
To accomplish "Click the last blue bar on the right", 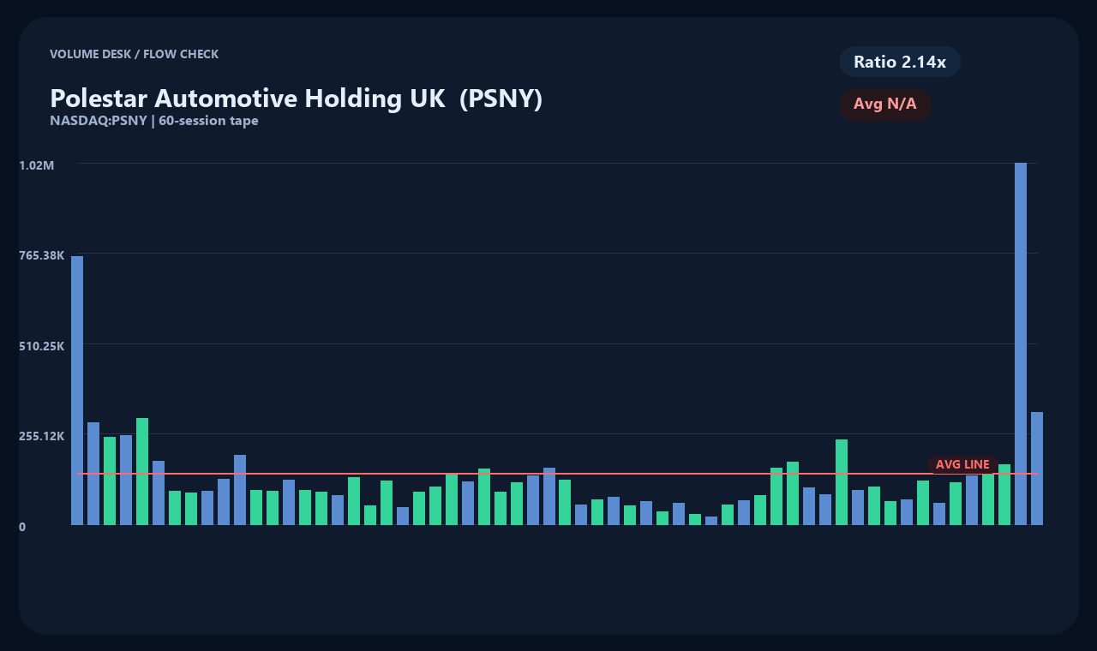I will pyautogui.click(x=1037, y=469).
